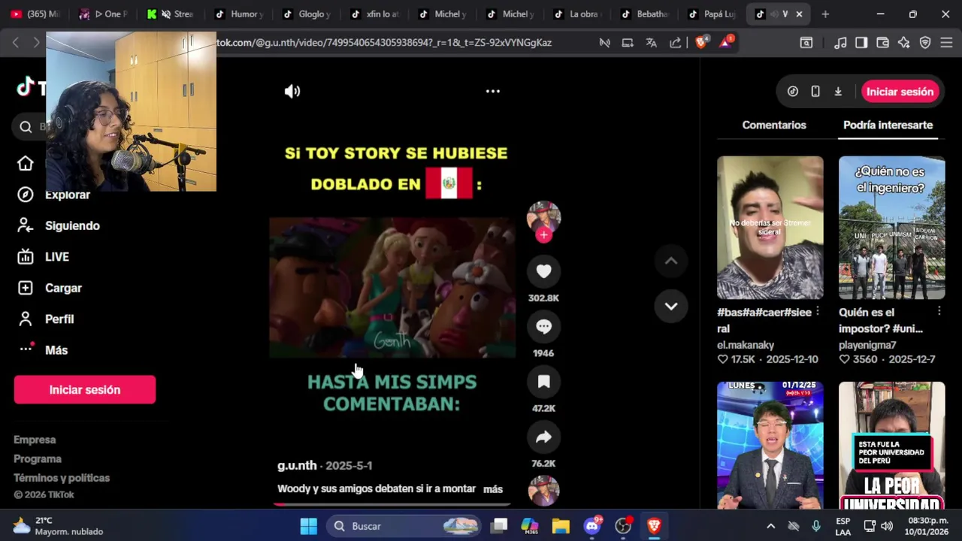Image resolution: width=962 pixels, height=541 pixels.
Task: Go to the Home icon in sidebar
Action: pyautogui.click(x=26, y=163)
